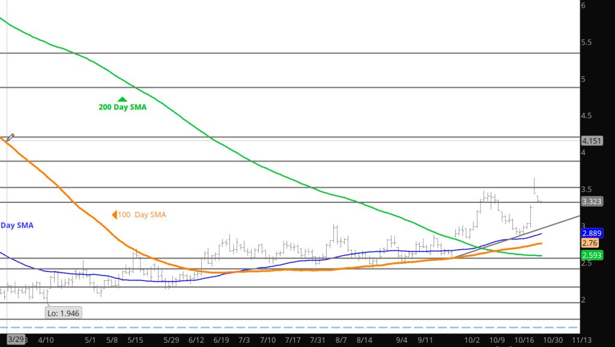Click the 3.323 last price tag
The image size is (615, 347).
pos(592,202)
